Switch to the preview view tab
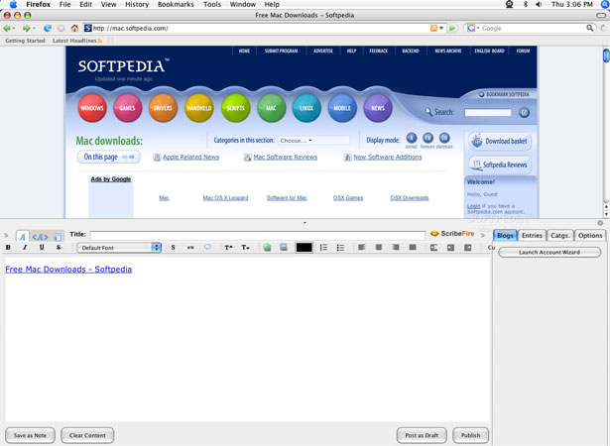610x446 pixels. [x=58, y=236]
